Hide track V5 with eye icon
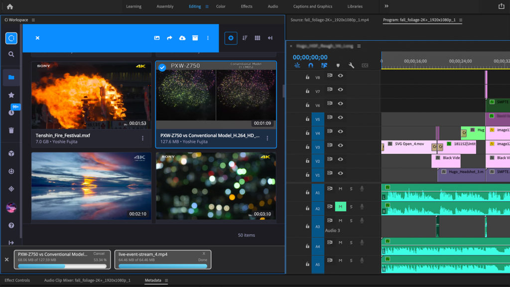 (340, 118)
